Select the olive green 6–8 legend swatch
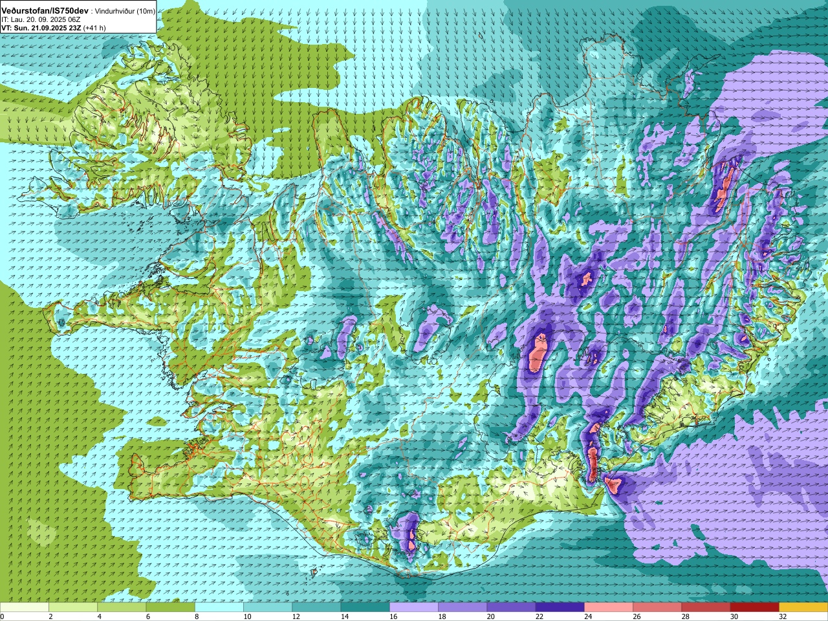Viewport: 828px width, 621px height. click(x=170, y=607)
